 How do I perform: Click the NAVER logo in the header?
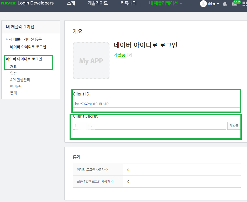8,3
